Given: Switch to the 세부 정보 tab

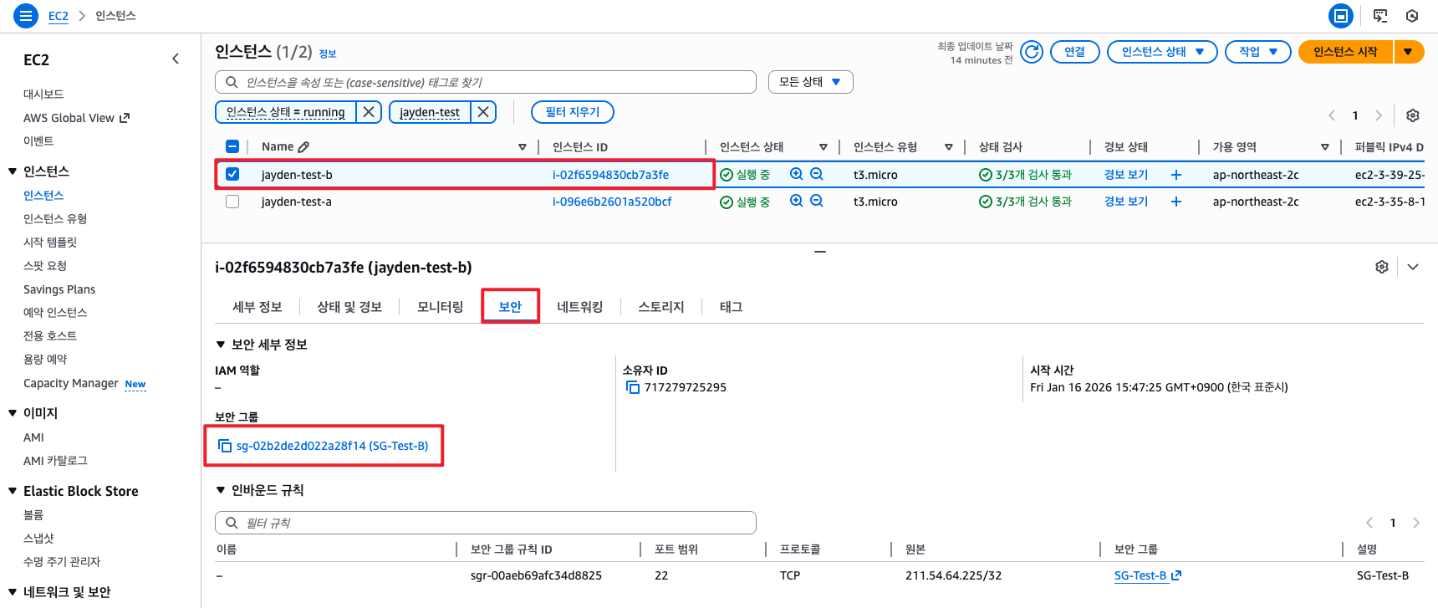Looking at the screenshot, I should 258,307.
